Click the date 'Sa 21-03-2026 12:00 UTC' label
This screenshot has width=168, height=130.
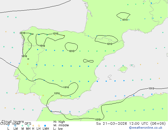pos(123,124)
